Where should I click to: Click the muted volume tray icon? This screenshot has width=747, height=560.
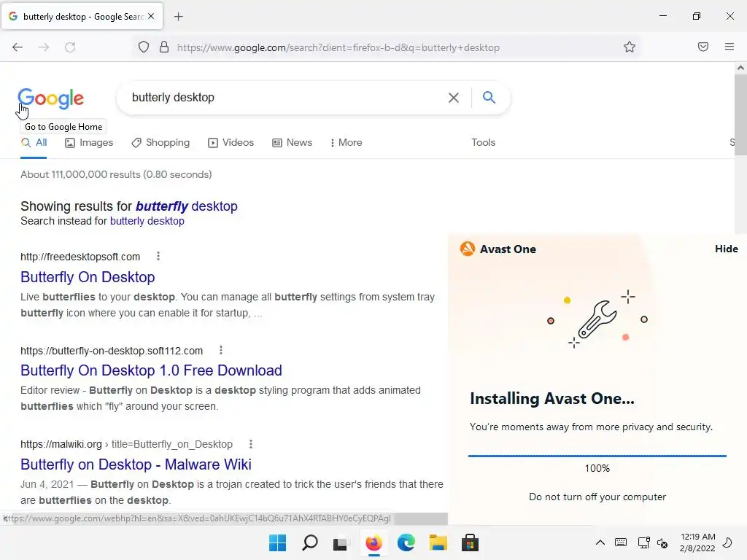(x=662, y=542)
